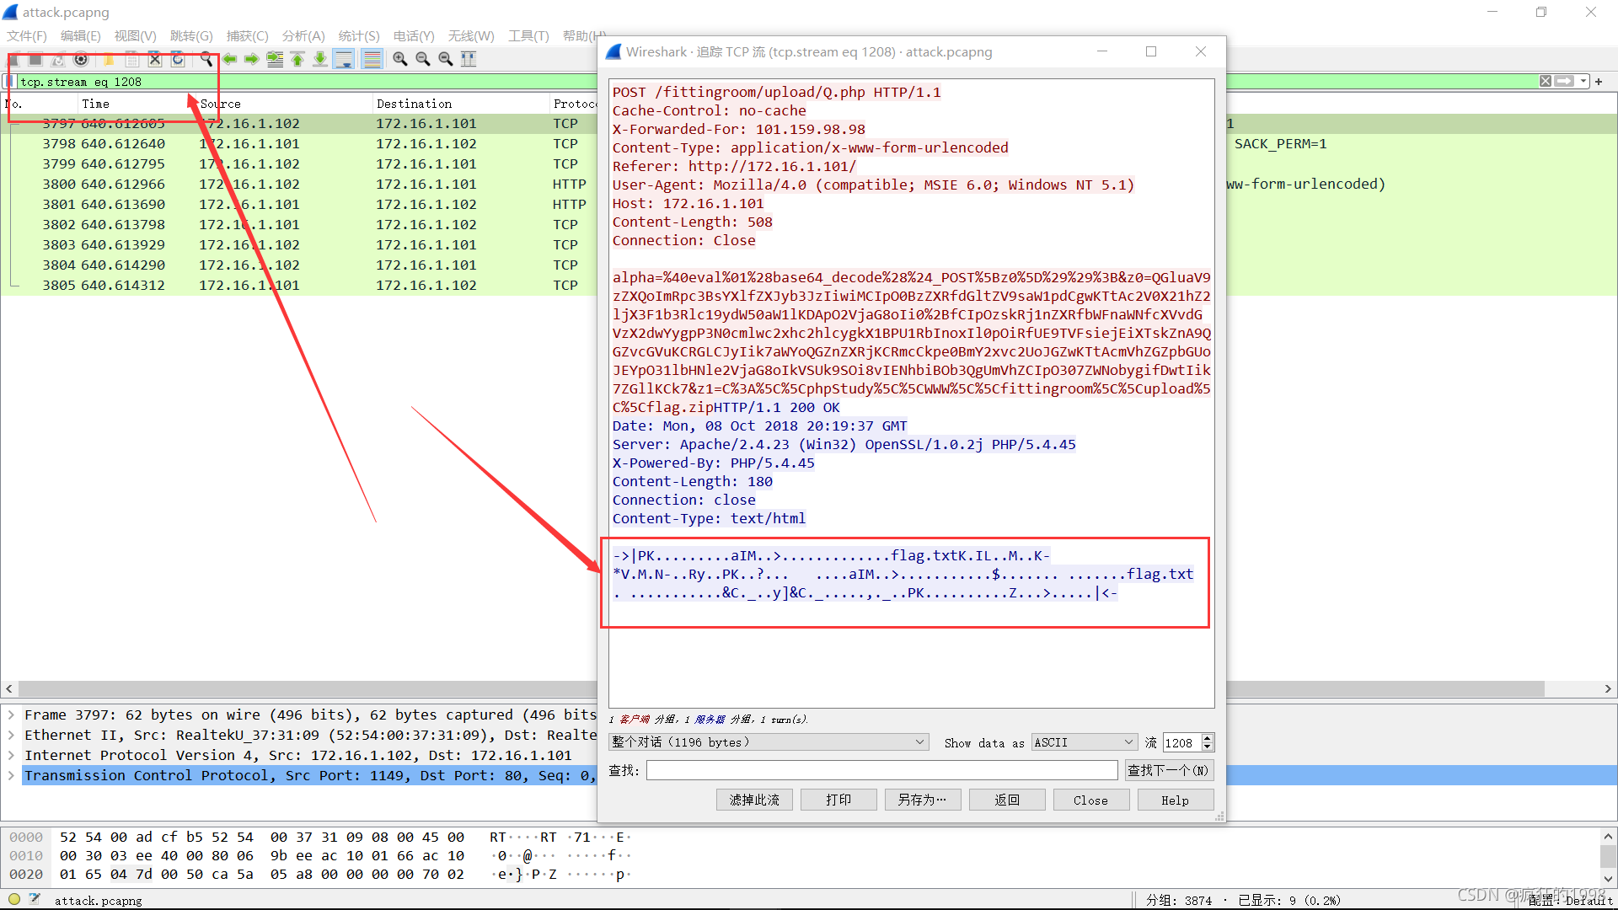The height and width of the screenshot is (910, 1618).
Task: Open the 统计(S) menu
Action: click(359, 35)
